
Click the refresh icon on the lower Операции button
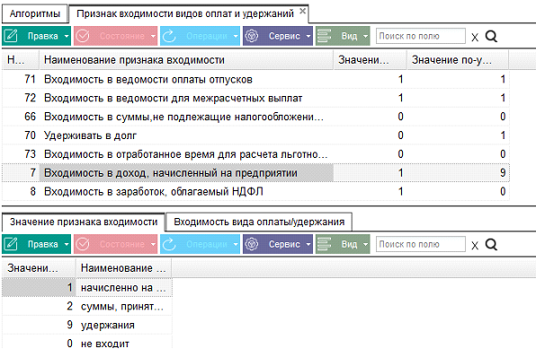pos(169,244)
